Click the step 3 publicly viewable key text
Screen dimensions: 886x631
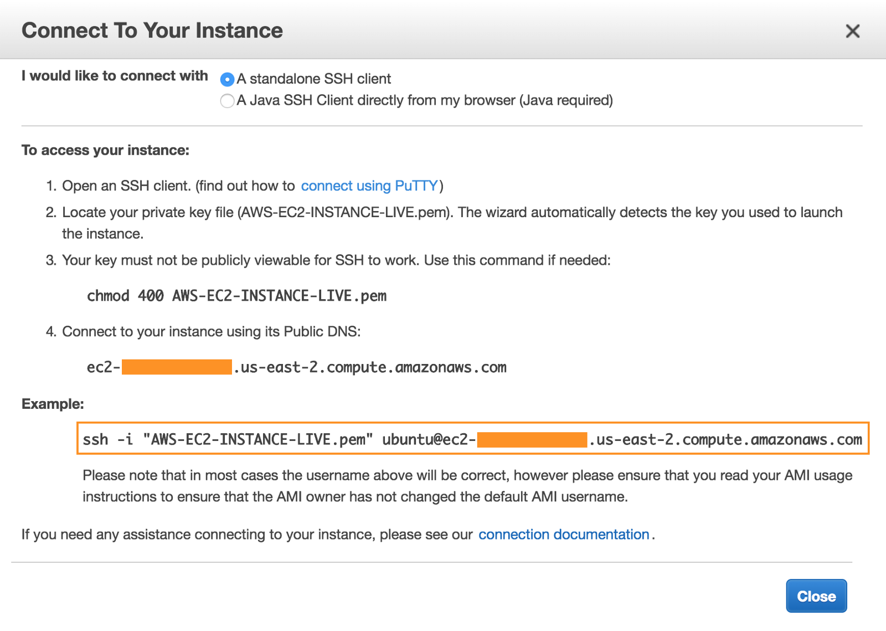click(336, 260)
